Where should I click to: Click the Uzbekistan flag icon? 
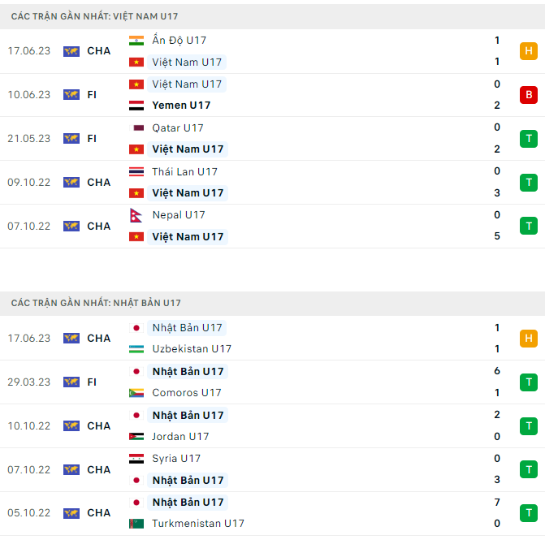coord(136,349)
